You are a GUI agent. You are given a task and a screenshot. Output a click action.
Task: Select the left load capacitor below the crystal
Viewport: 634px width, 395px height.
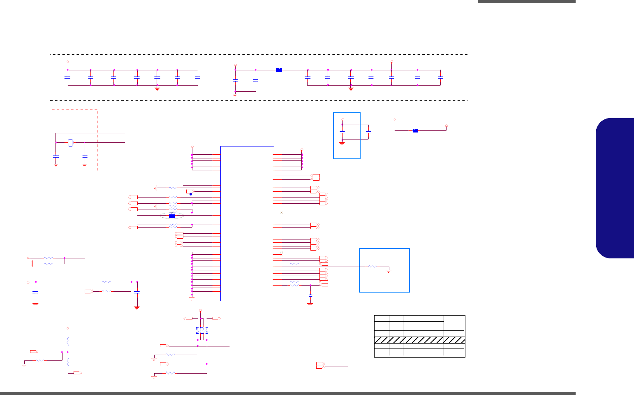click(x=56, y=157)
